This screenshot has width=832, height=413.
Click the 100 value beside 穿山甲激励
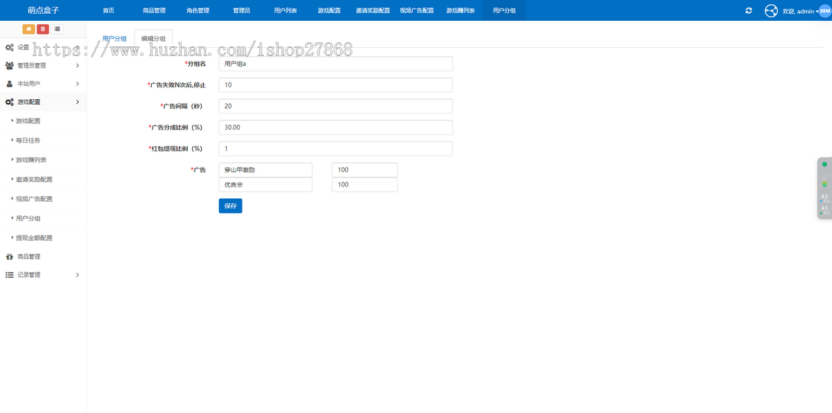point(365,170)
